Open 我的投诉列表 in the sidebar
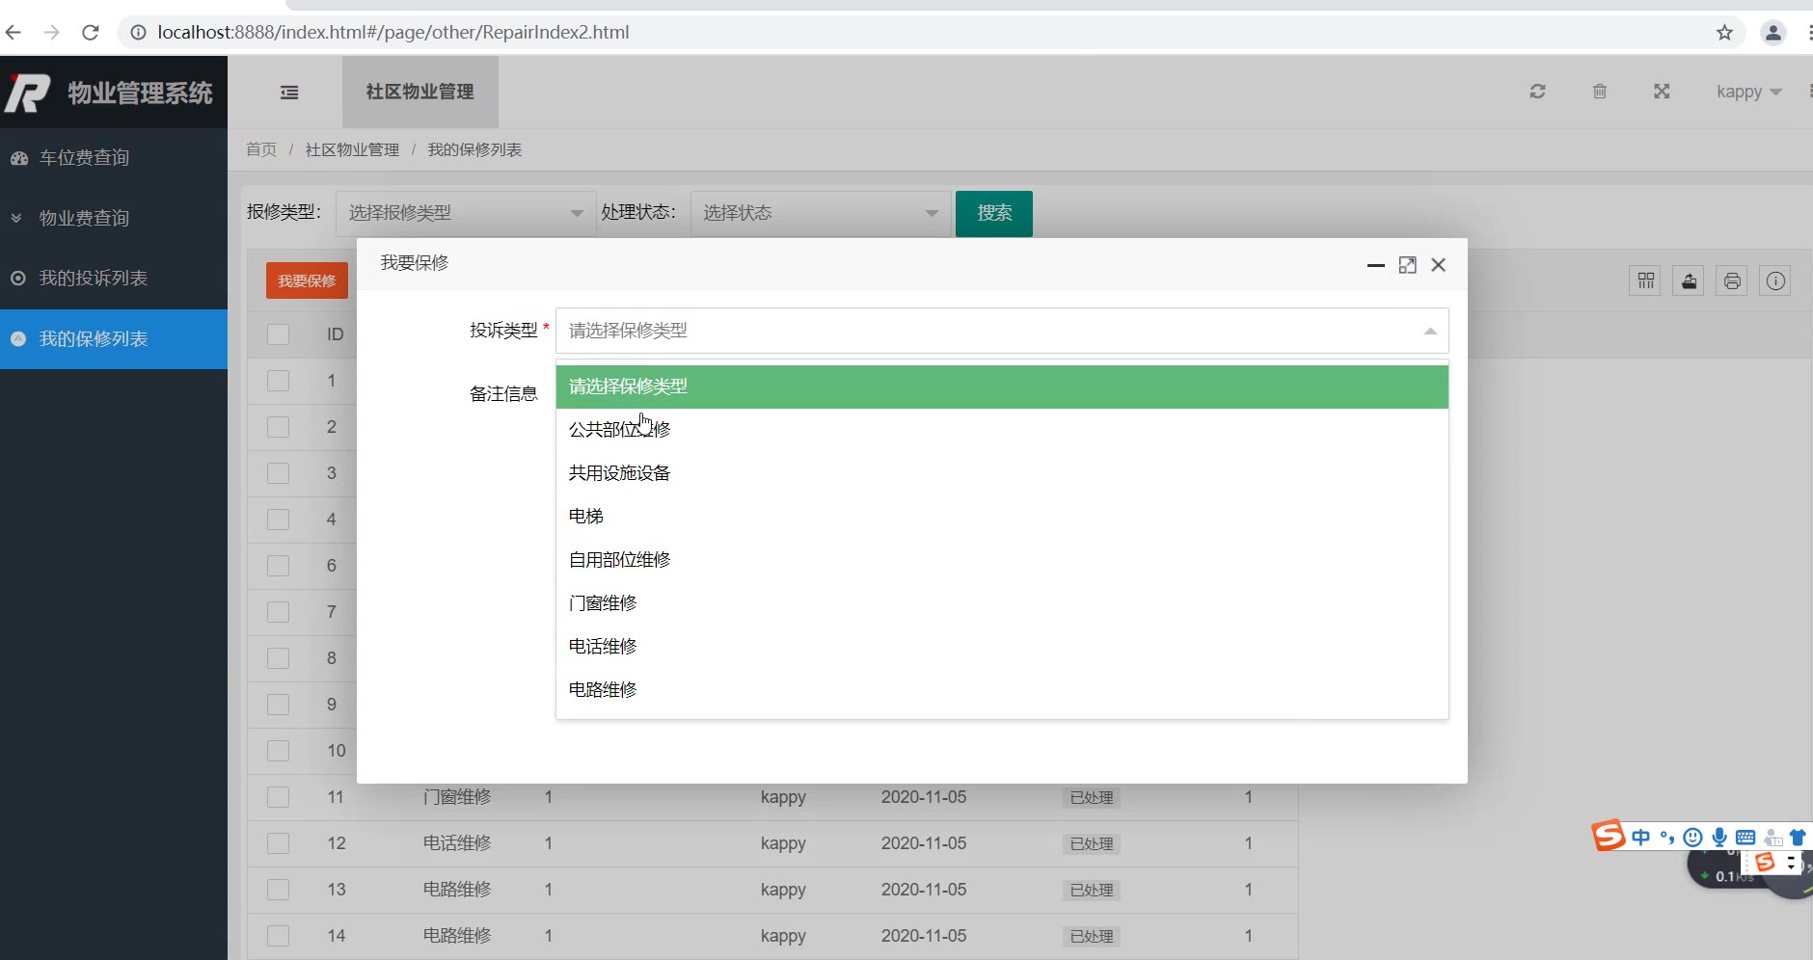Image resolution: width=1813 pixels, height=960 pixels. tap(94, 279)
